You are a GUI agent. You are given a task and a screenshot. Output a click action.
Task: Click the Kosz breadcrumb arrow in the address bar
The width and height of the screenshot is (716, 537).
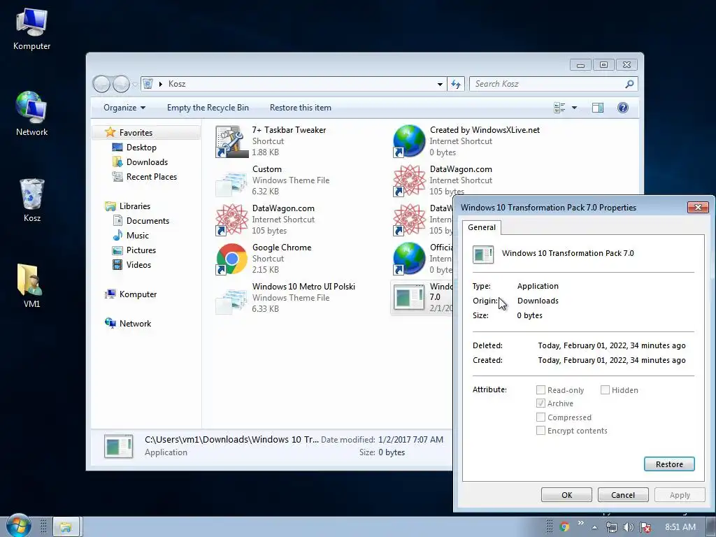tap(160, 84)
